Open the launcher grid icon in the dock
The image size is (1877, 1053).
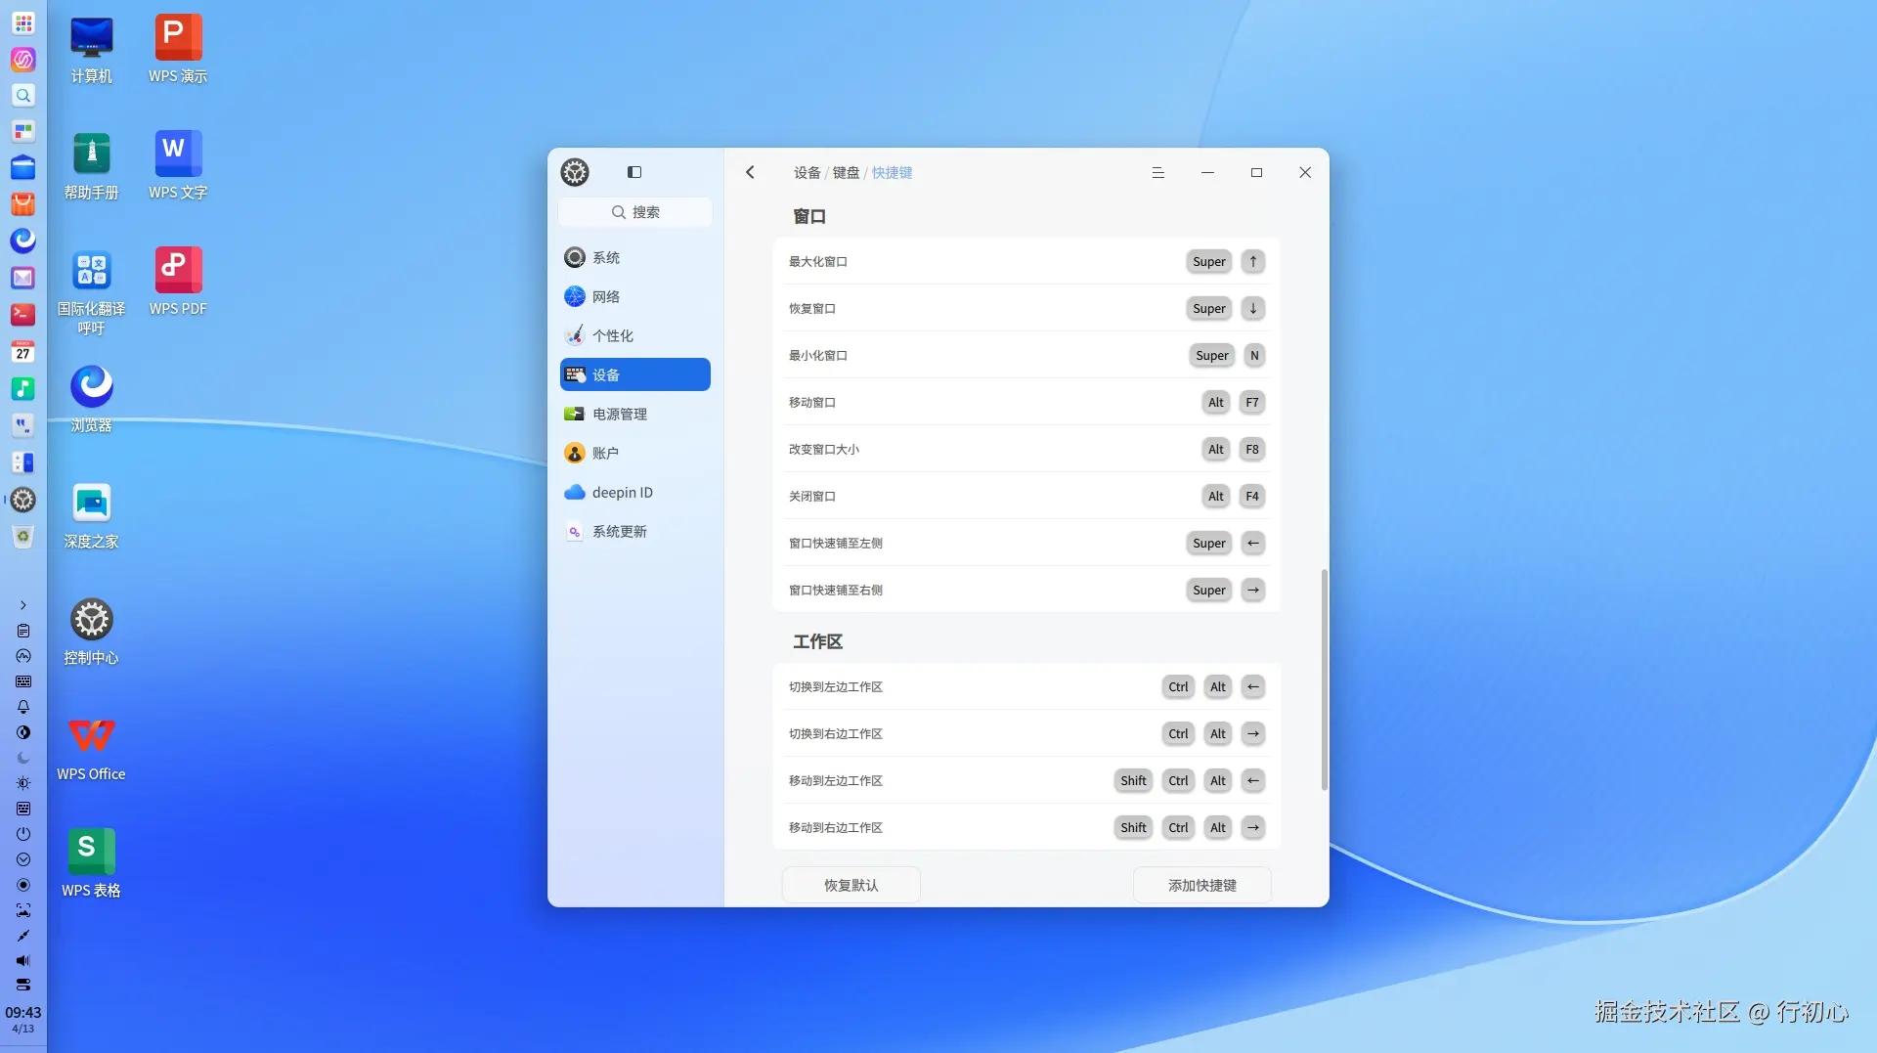23,22
